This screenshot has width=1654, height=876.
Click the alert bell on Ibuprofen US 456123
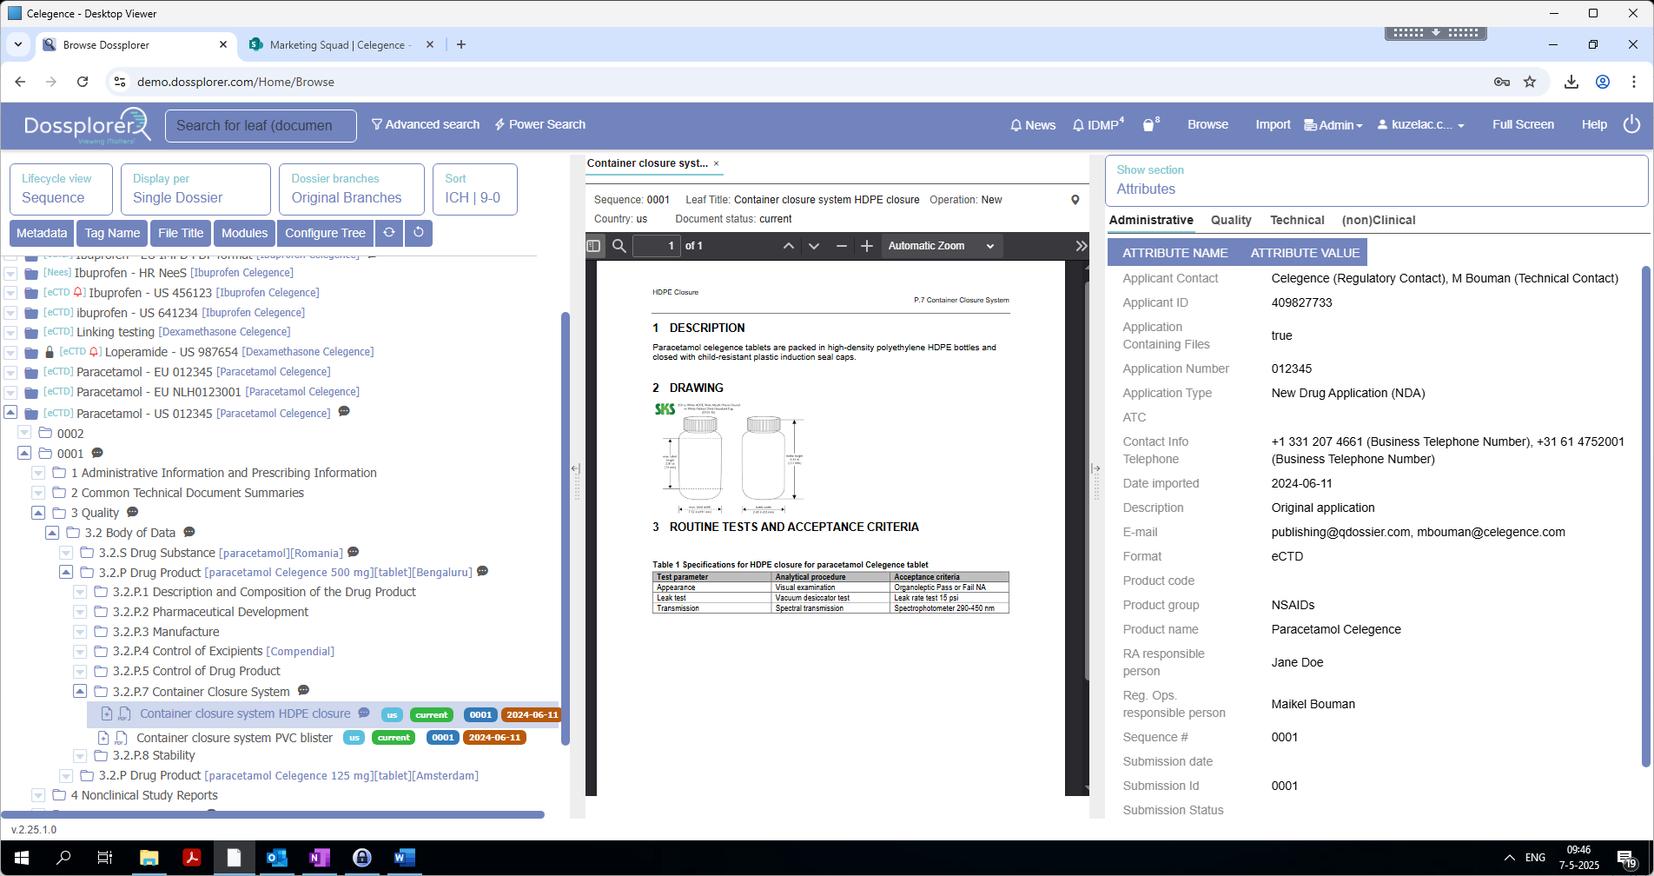click(x=79, y=293)
